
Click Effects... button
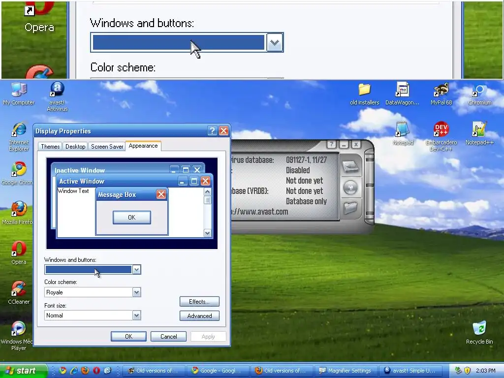(x=199, y=302)
